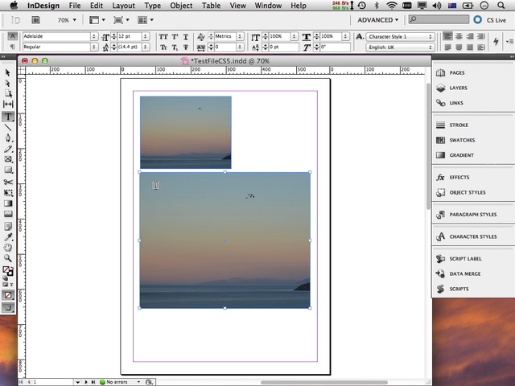Viewport: 515px width, 386px height.
Task: Toggle Underline formatting
Action: tap(186, 36)
